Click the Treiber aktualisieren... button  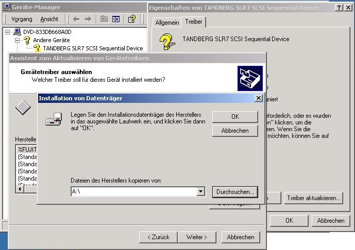(314, 198)
